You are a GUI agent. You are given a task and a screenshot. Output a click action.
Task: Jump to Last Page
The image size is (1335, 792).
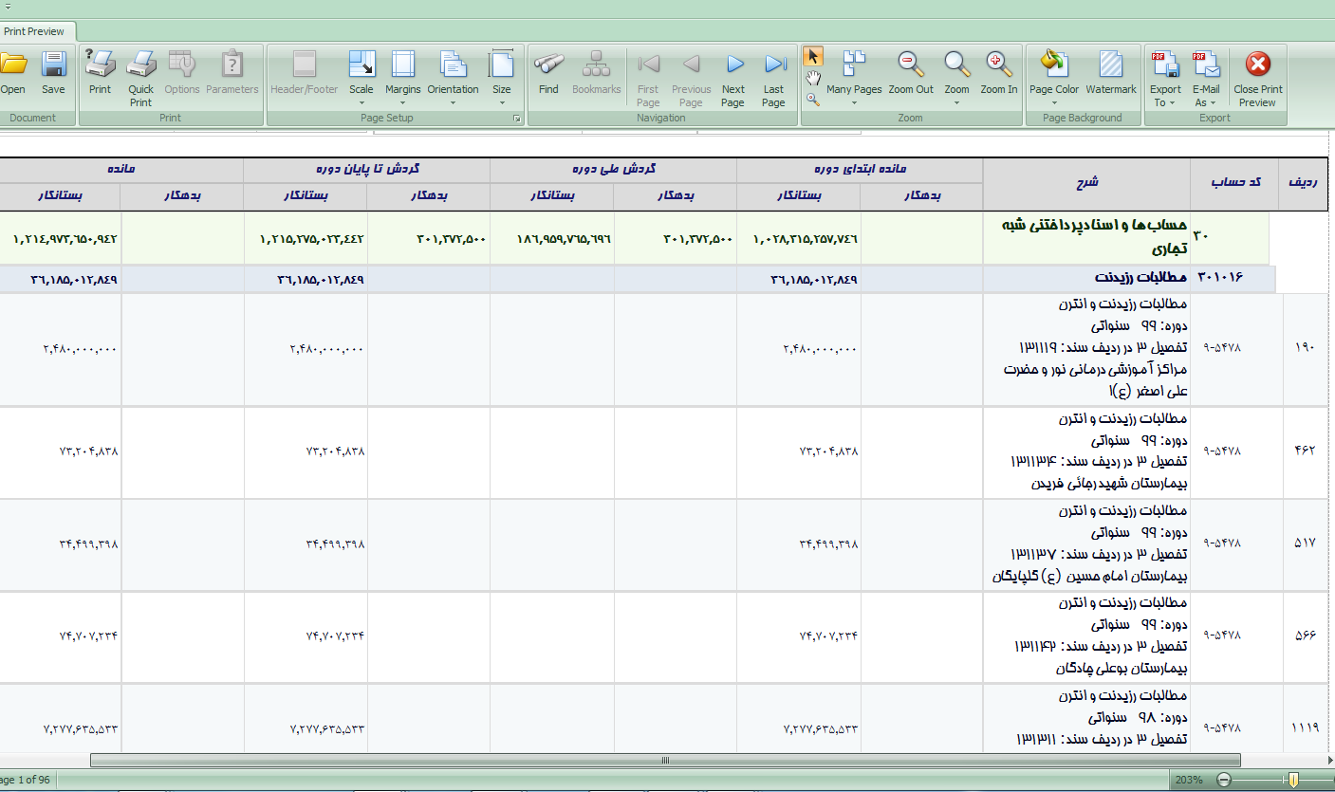point(774,78)
